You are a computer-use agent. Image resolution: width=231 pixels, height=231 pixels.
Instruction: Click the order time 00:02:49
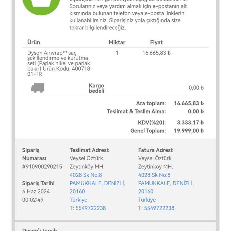(33, 200)
